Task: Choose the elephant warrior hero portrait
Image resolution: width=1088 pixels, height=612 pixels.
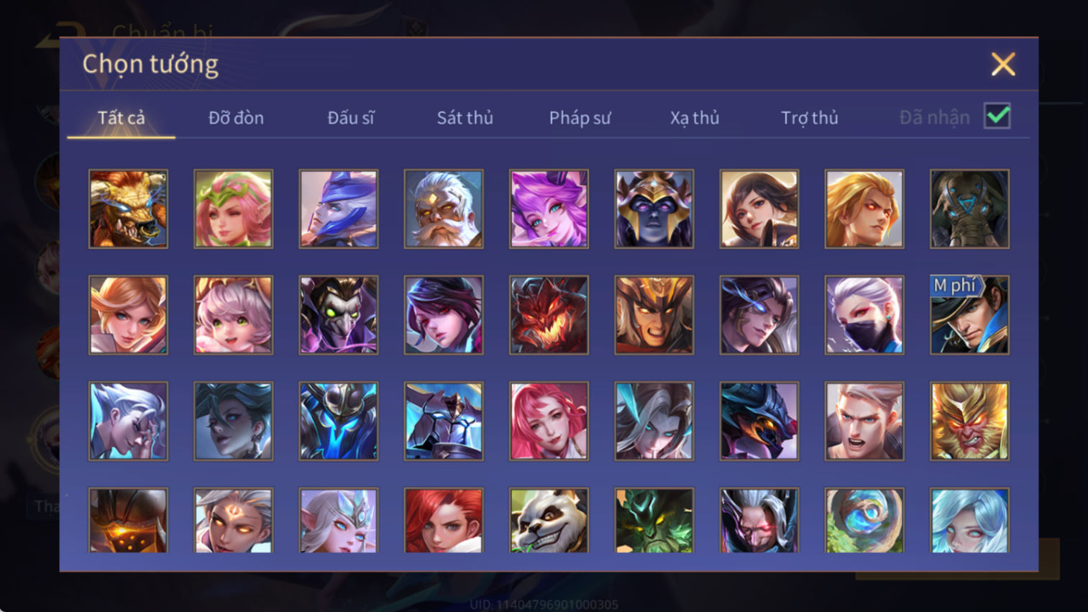Action: (x=969, y=209)
